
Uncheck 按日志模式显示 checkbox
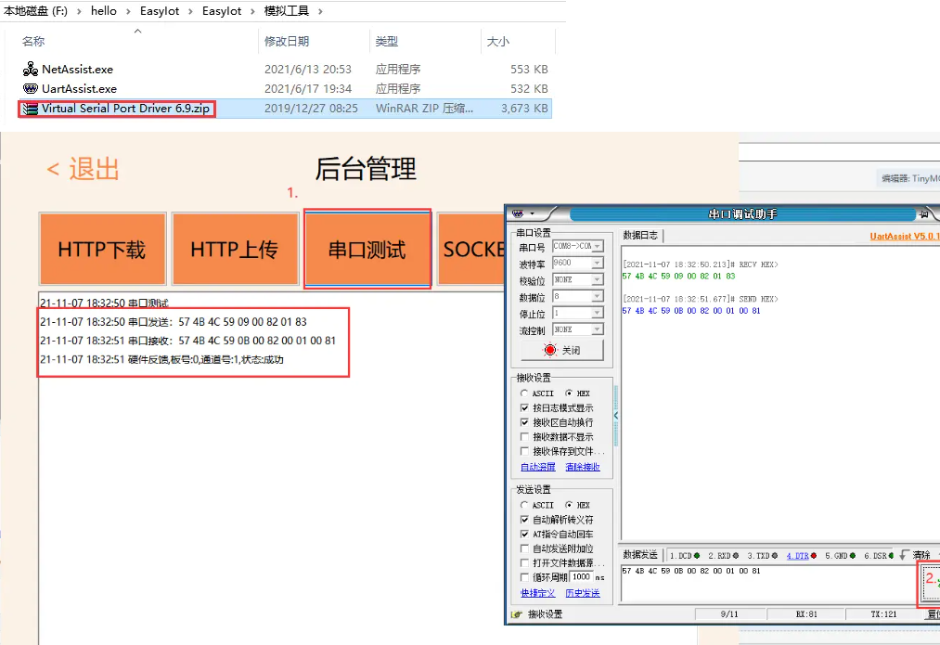pos(525,408)
